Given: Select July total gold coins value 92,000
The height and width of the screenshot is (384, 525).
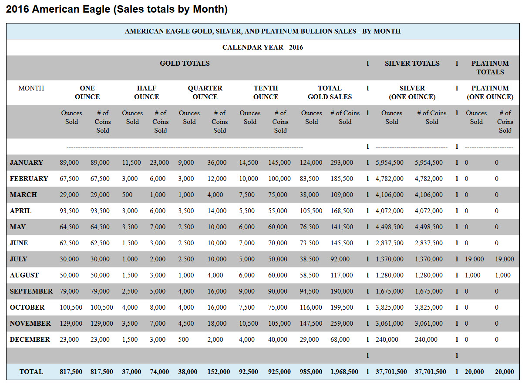Looking at the screenshot, I should [x=340, y=259].
